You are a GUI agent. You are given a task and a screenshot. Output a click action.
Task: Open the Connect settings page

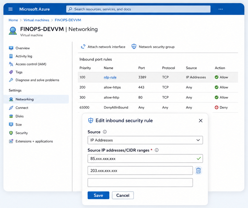tap(22, 108)
